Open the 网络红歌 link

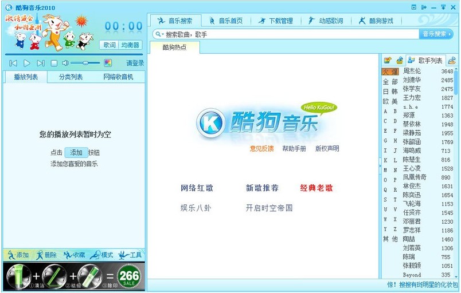point(197,188)
